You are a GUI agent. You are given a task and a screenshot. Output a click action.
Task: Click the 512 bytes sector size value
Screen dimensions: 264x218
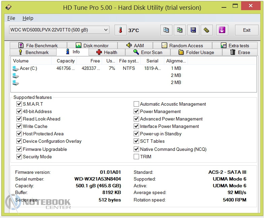click(x=110, y=200)
